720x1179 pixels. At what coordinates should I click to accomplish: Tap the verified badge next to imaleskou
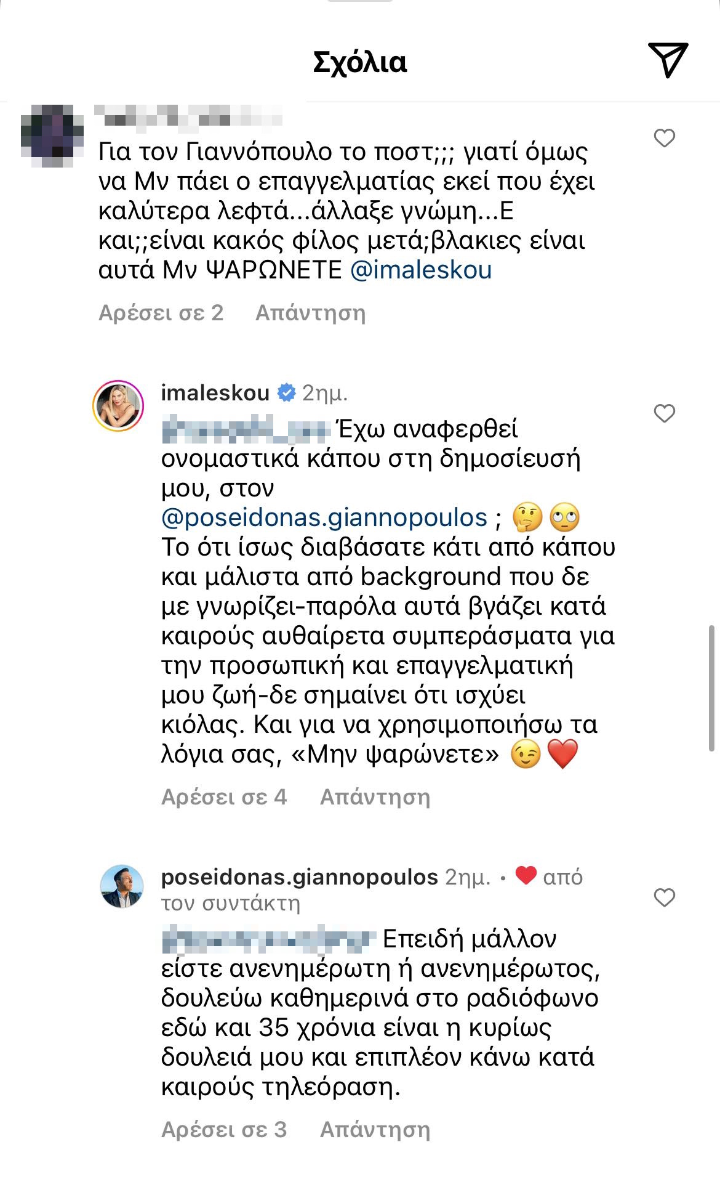(x=286, y=392)
